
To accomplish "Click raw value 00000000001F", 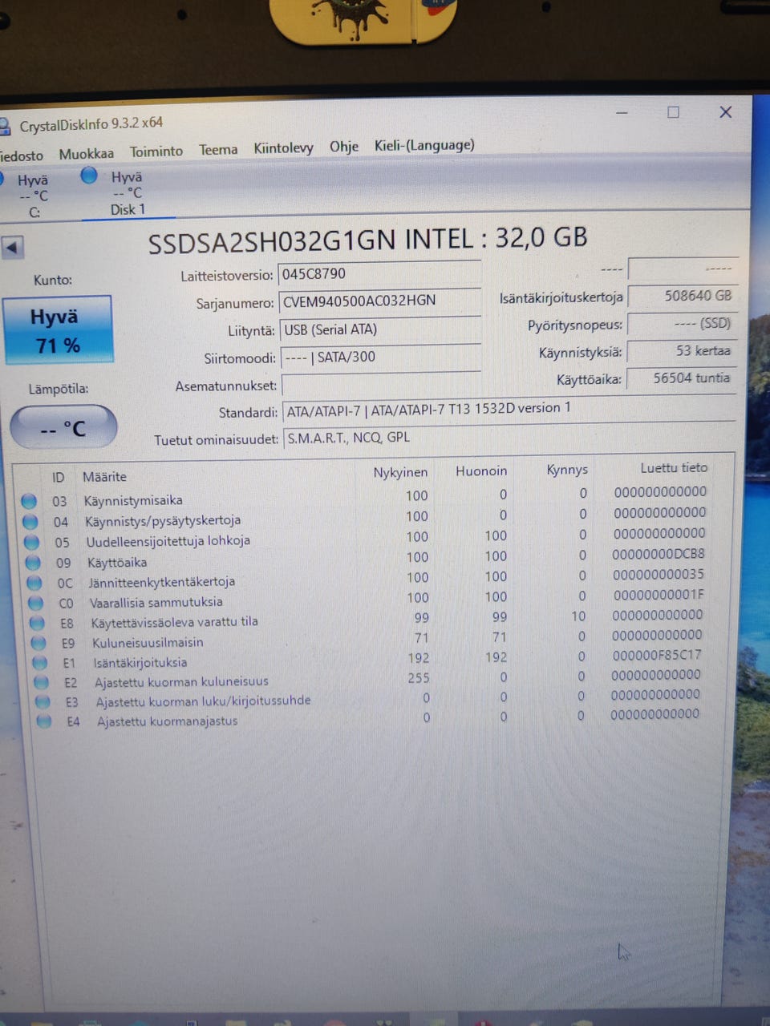I will (x=659, y=595).
